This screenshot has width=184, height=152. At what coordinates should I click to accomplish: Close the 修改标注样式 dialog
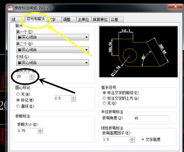pos(175,6)
